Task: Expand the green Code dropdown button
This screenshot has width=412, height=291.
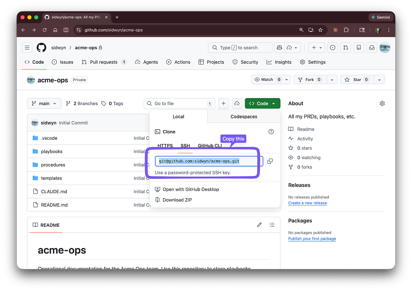Action: [263, 103]
